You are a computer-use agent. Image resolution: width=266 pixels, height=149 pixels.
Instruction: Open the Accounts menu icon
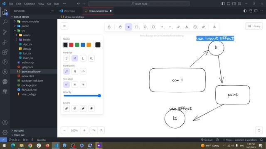pos(5,123)
